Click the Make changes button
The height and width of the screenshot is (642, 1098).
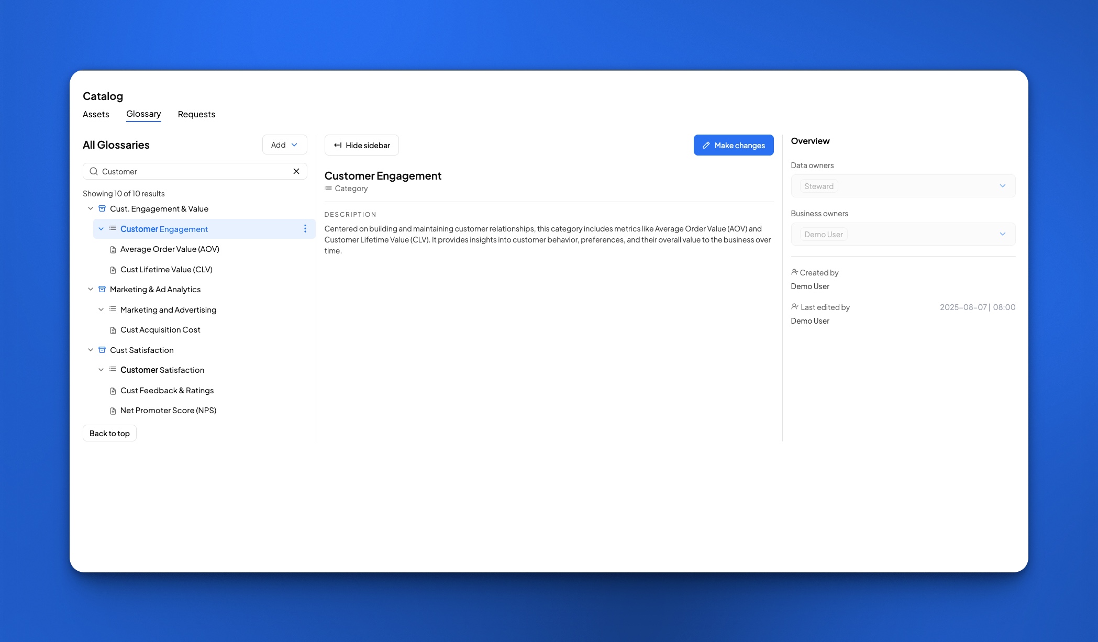tap(733, 145)
